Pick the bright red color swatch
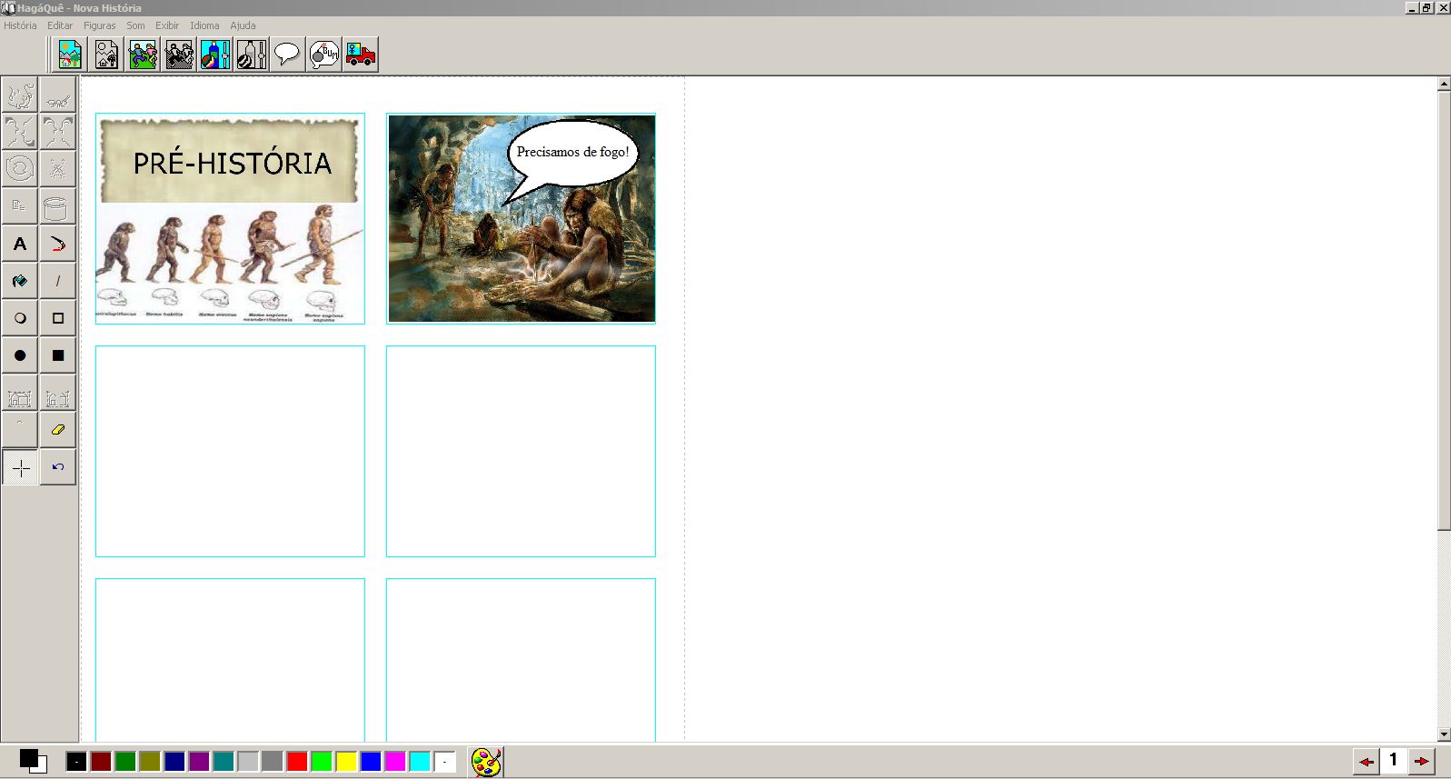Viewport: 1451px width, 779px height. pos(297,762)
